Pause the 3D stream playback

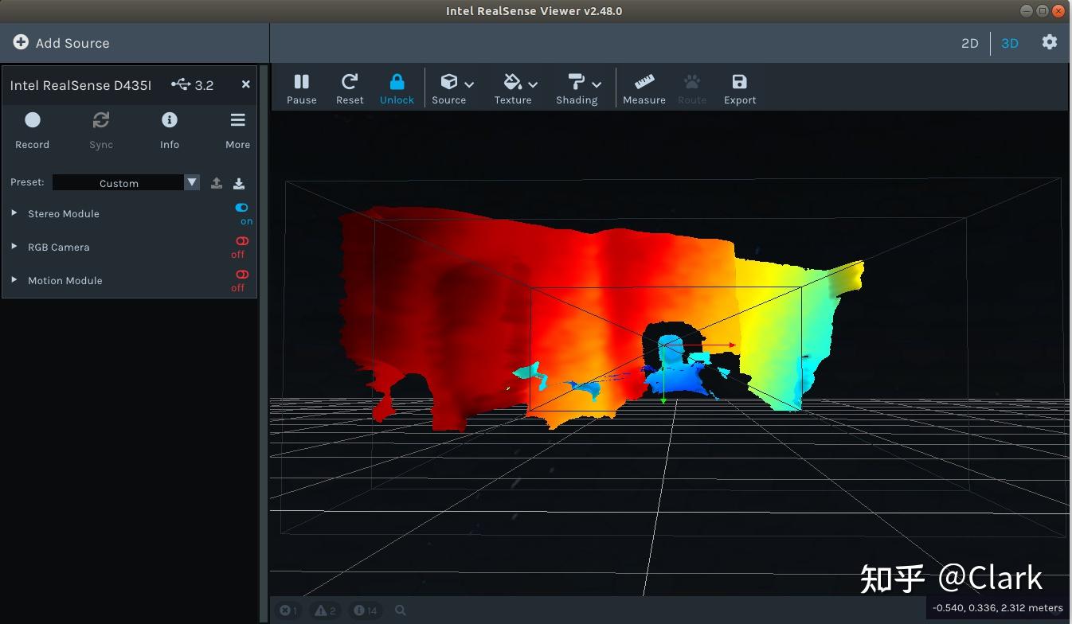301,88
